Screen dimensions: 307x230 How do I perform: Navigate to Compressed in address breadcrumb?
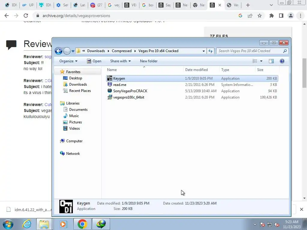coord(122,51)
